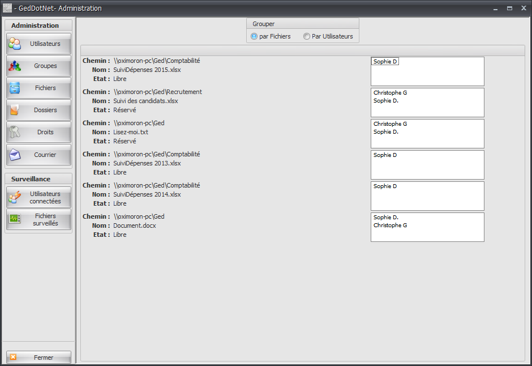Click the Fermer button
Screen dimensions: 532x366
38,357
